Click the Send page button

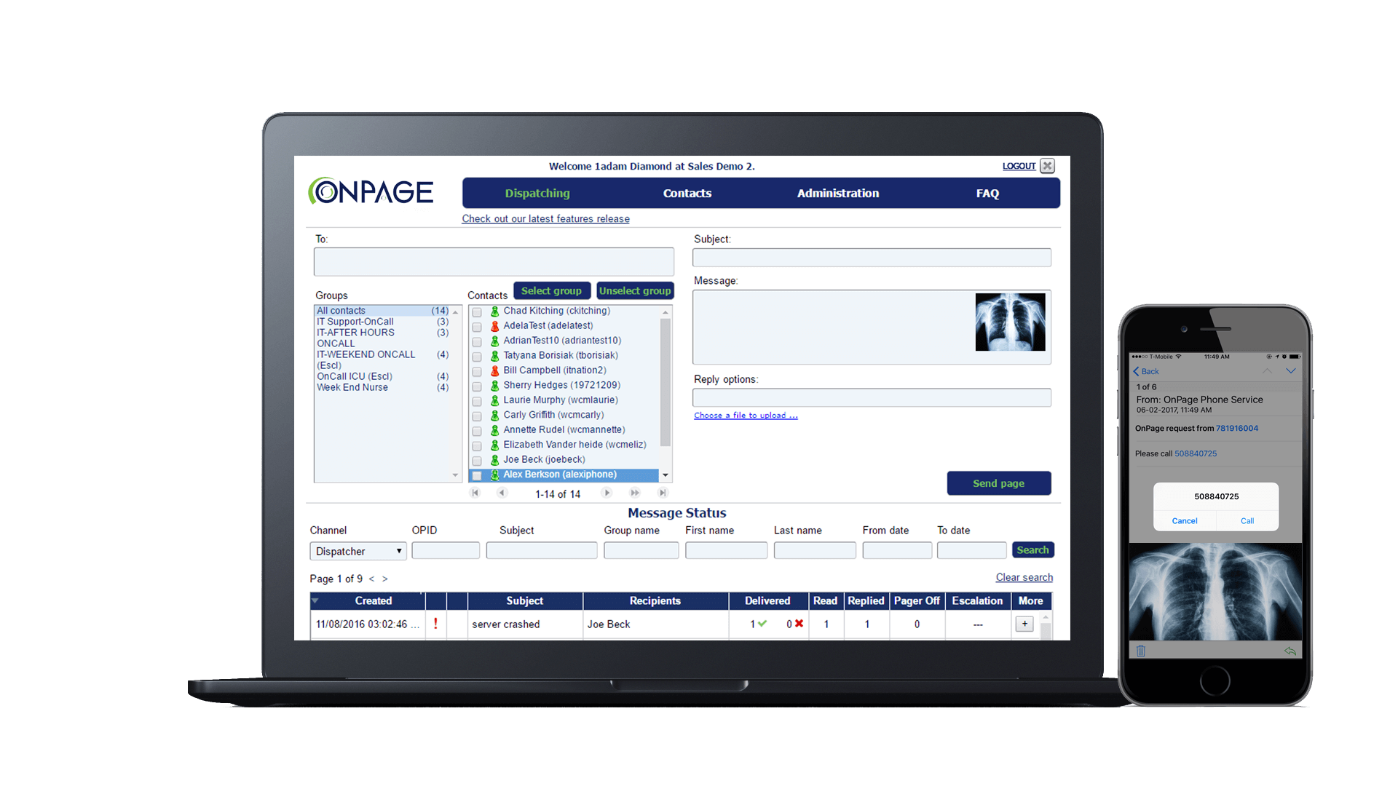999,483
